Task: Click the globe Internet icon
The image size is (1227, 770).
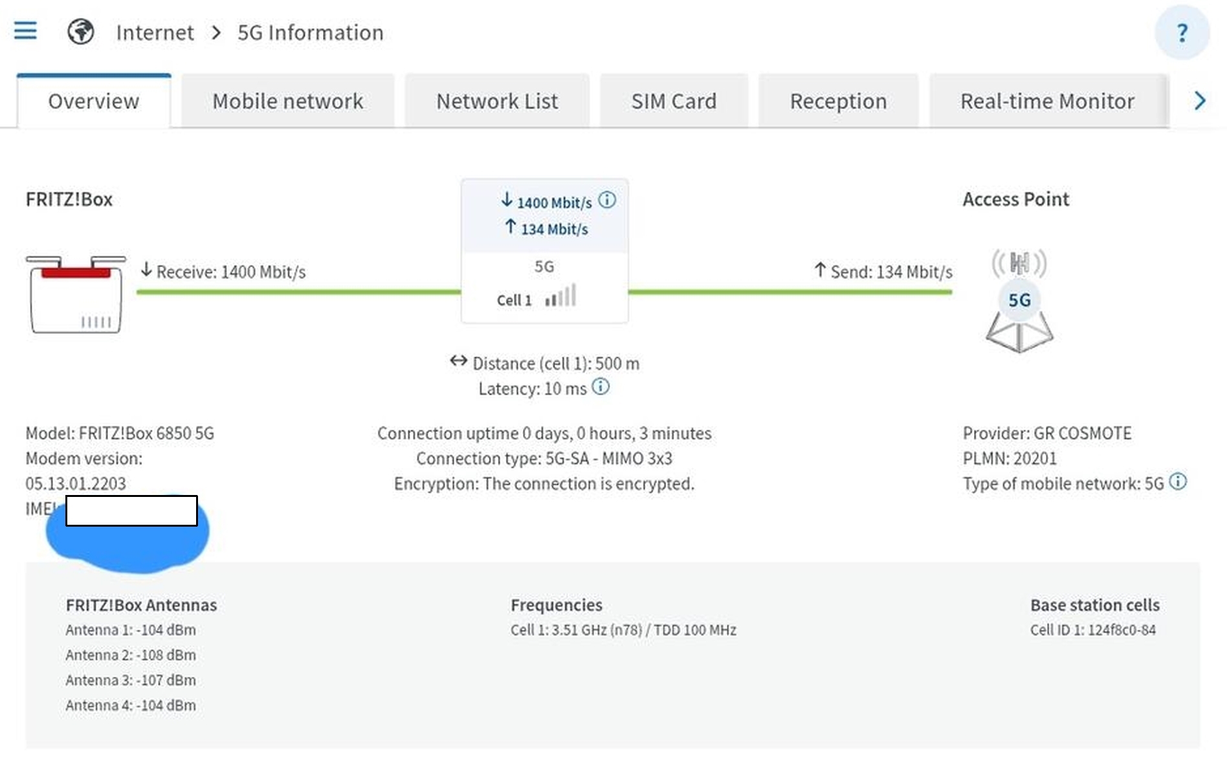Action: [81, 31]
